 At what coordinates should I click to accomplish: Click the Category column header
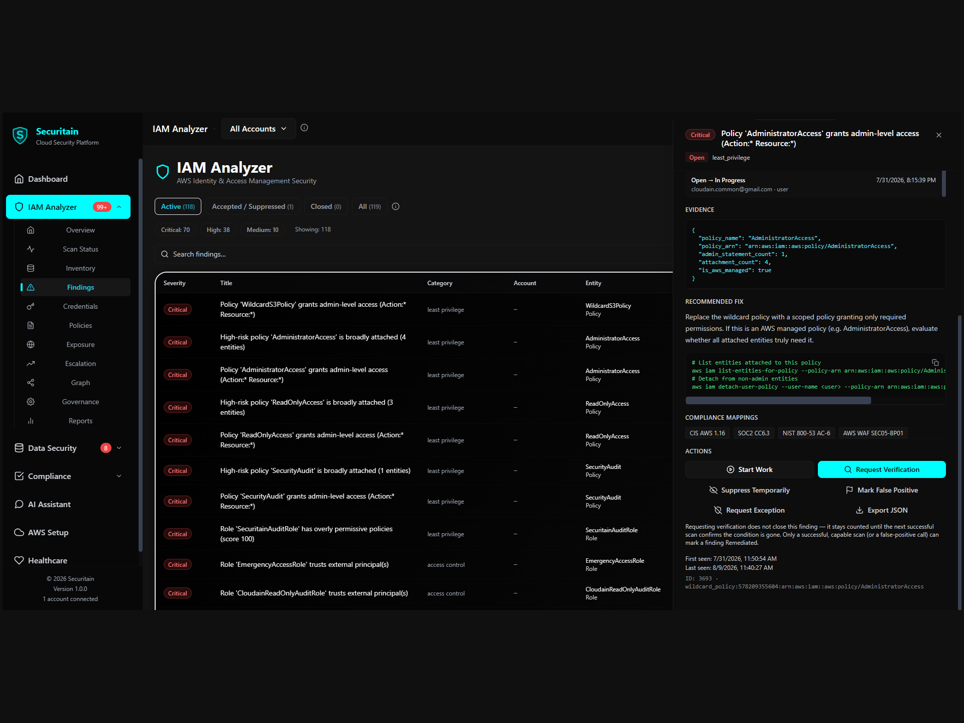coord(440,284)
